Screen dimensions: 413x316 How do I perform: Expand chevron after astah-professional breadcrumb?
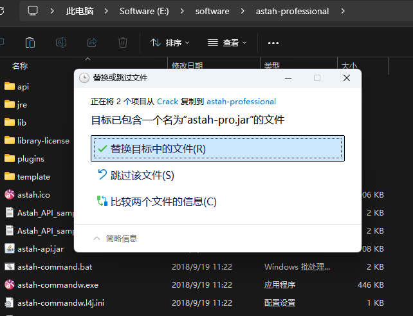click(343, 11)
